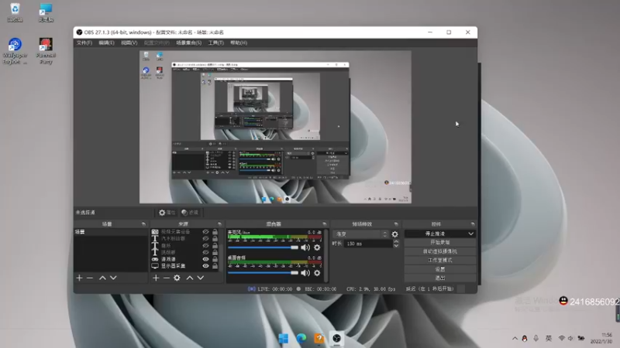Image resolution: width=620 pixels, height=348 pixels.
Task: Adjust 麦克风/Aux volume slider
Action: [263, 247]
